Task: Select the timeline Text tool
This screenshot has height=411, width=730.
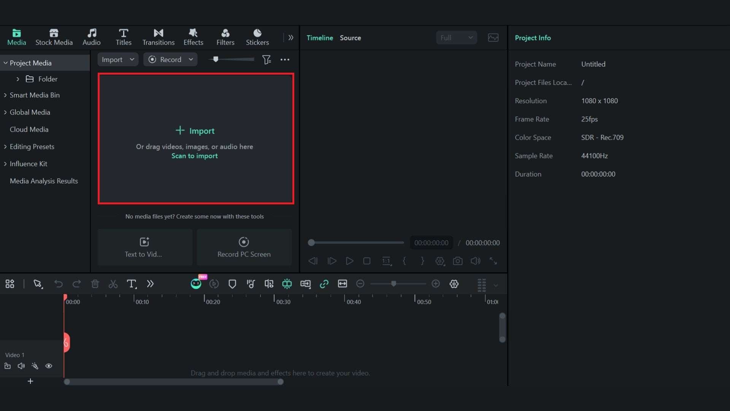Action: pyautogui.click(x=132, y=284)
